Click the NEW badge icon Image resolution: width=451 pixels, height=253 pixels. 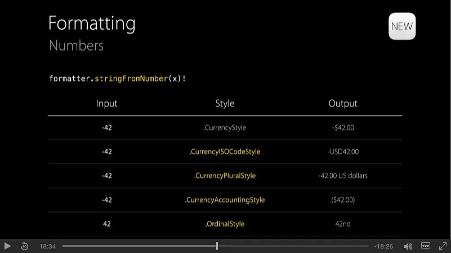click(402, 26)
